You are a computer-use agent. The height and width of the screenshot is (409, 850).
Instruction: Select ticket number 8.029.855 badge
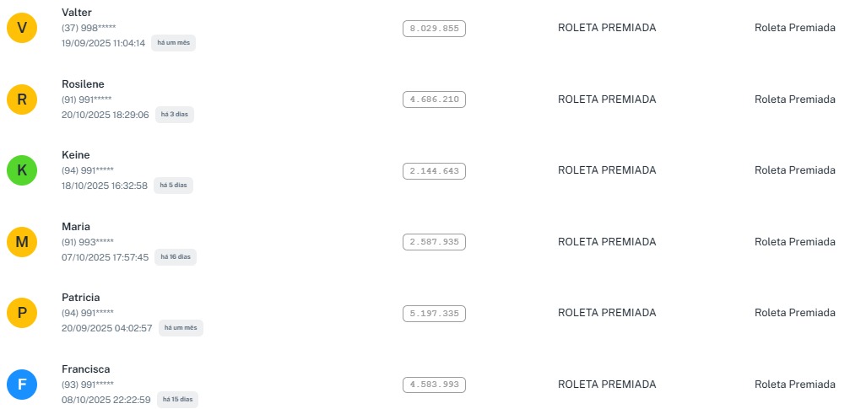(x=434, y=29)
